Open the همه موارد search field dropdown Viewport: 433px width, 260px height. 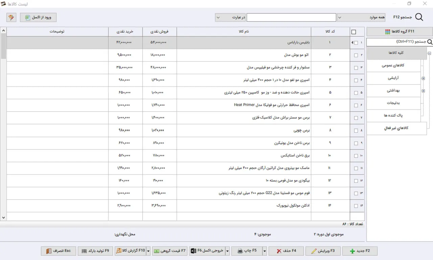(340, 17)
